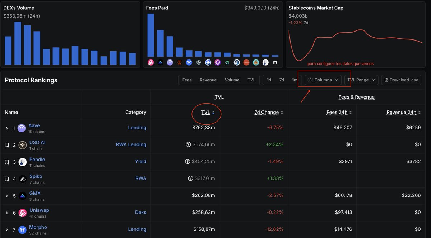Image resolution: width=431 pixels, height=238 pixels.
Task: Sort table by the TVL column
Action: coord(208,112)
